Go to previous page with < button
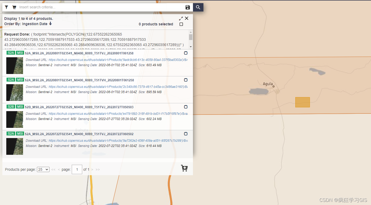This screenshot has width=371, height=205. tap(59, 170)
